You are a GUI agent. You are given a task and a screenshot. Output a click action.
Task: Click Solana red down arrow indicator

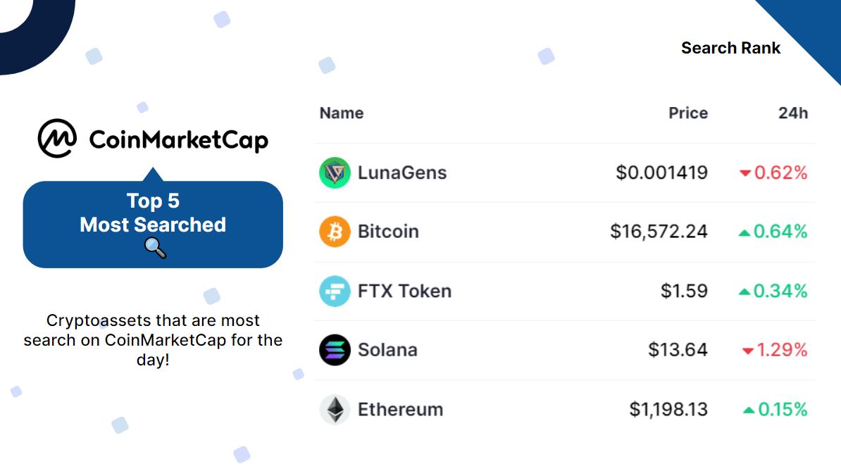pos(747,351)
